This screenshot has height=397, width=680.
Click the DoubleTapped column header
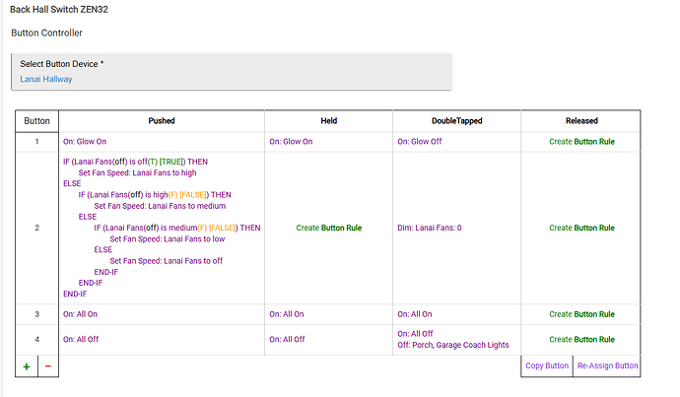[x=456, y=120]
